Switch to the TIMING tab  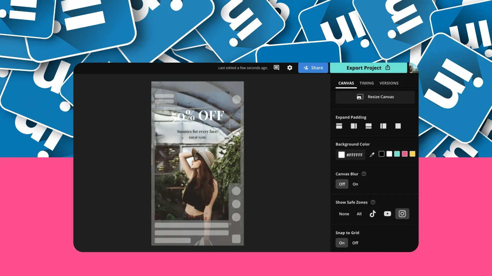coord(366,83)
